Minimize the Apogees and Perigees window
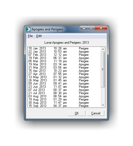The height and width of the screenshot is (146, 133). pos(84,28)
